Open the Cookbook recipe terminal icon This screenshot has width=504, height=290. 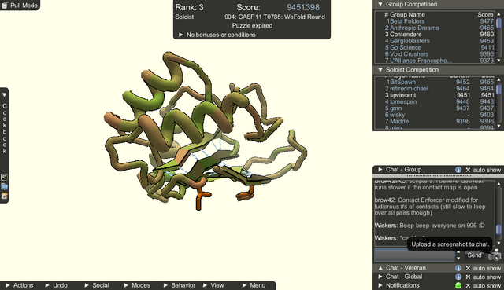tap(4, 177)
